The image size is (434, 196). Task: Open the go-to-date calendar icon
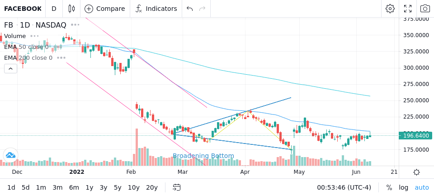pyautogui.click(x=177, y=187)
